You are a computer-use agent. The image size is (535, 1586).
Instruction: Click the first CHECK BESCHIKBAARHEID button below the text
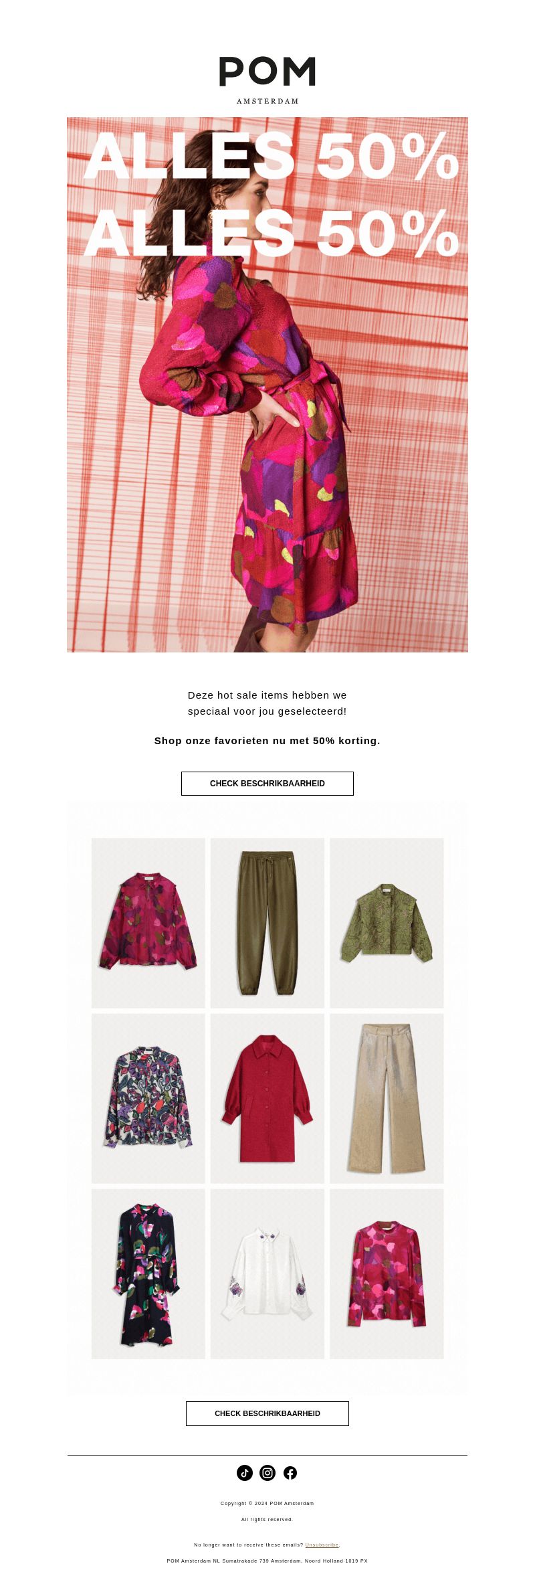(267, 784)
